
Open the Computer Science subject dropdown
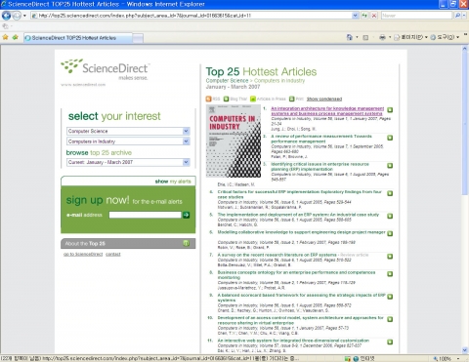(x=186, y=131)
